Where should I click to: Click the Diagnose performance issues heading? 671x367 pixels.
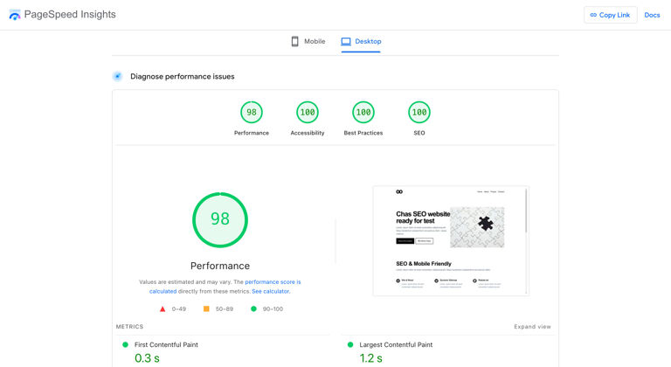[x=183, y=77]
